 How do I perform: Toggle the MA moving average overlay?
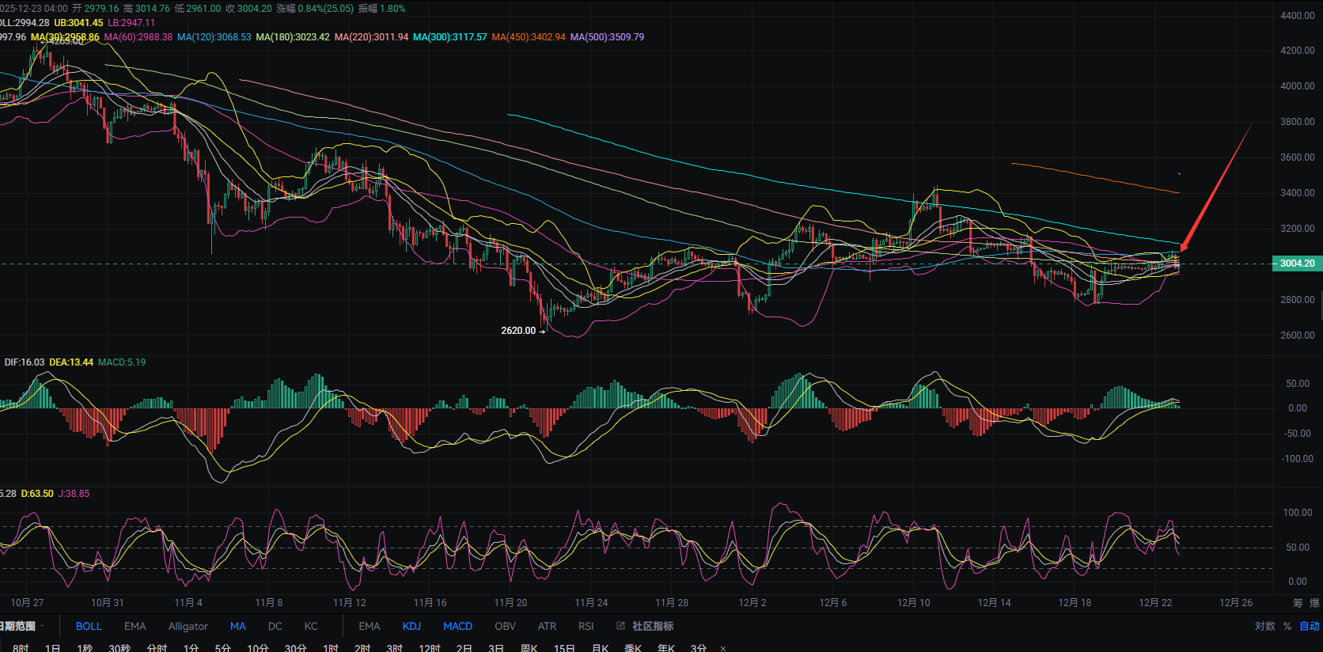(x=237, y=626)
